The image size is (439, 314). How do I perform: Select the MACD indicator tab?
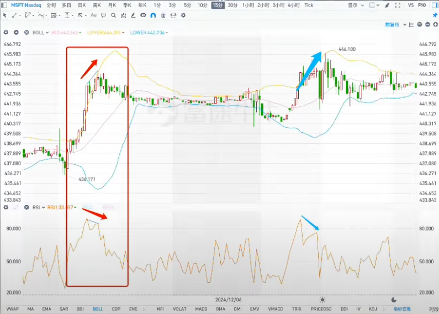(201, 309)
